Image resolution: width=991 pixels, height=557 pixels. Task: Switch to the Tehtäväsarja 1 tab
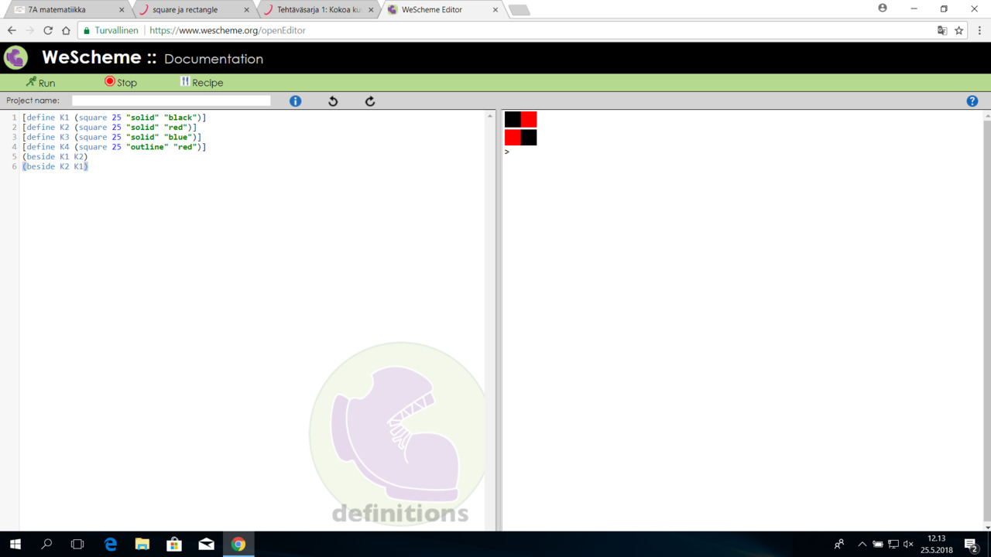317,9
